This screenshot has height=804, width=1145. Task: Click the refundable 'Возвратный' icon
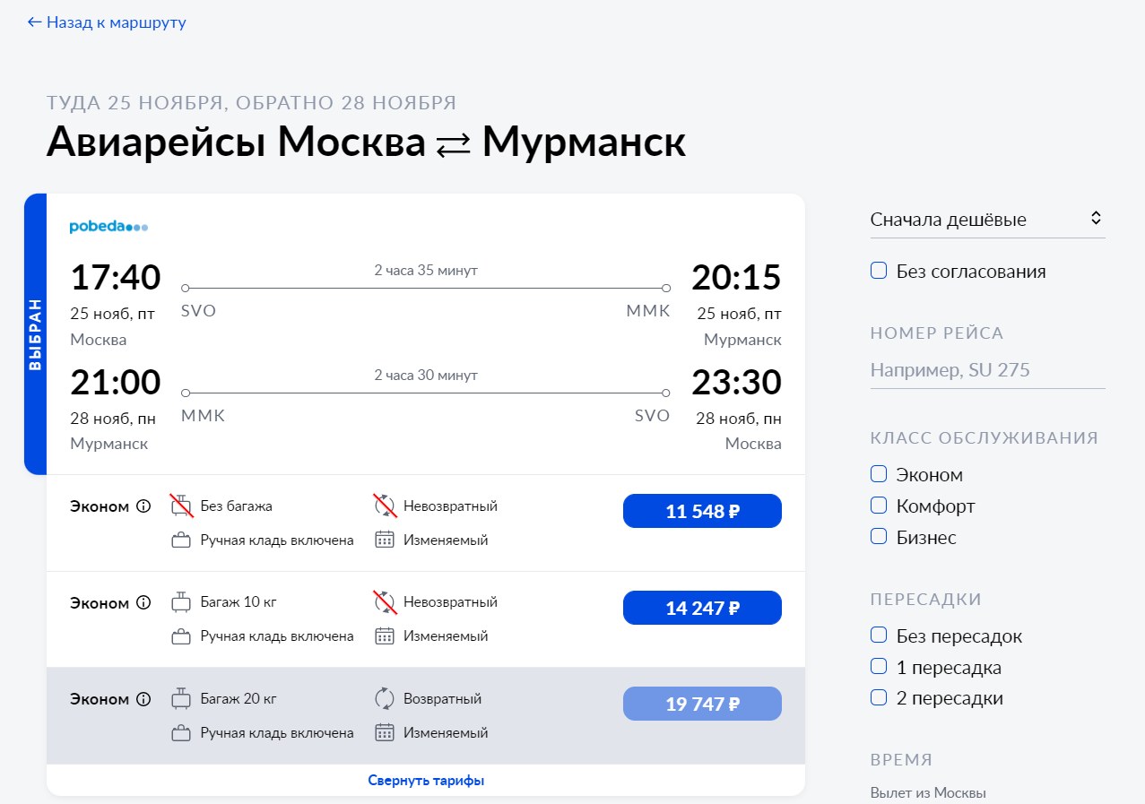(x=385, y=698)
